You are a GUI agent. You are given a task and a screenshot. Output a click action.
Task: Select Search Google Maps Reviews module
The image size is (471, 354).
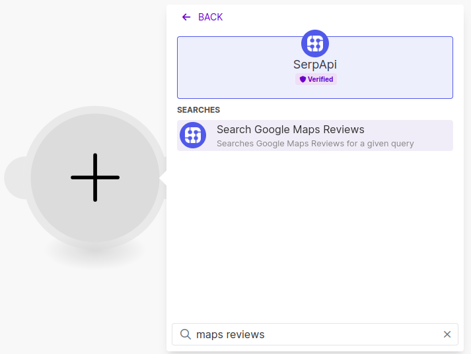click(x=315, y=136)
